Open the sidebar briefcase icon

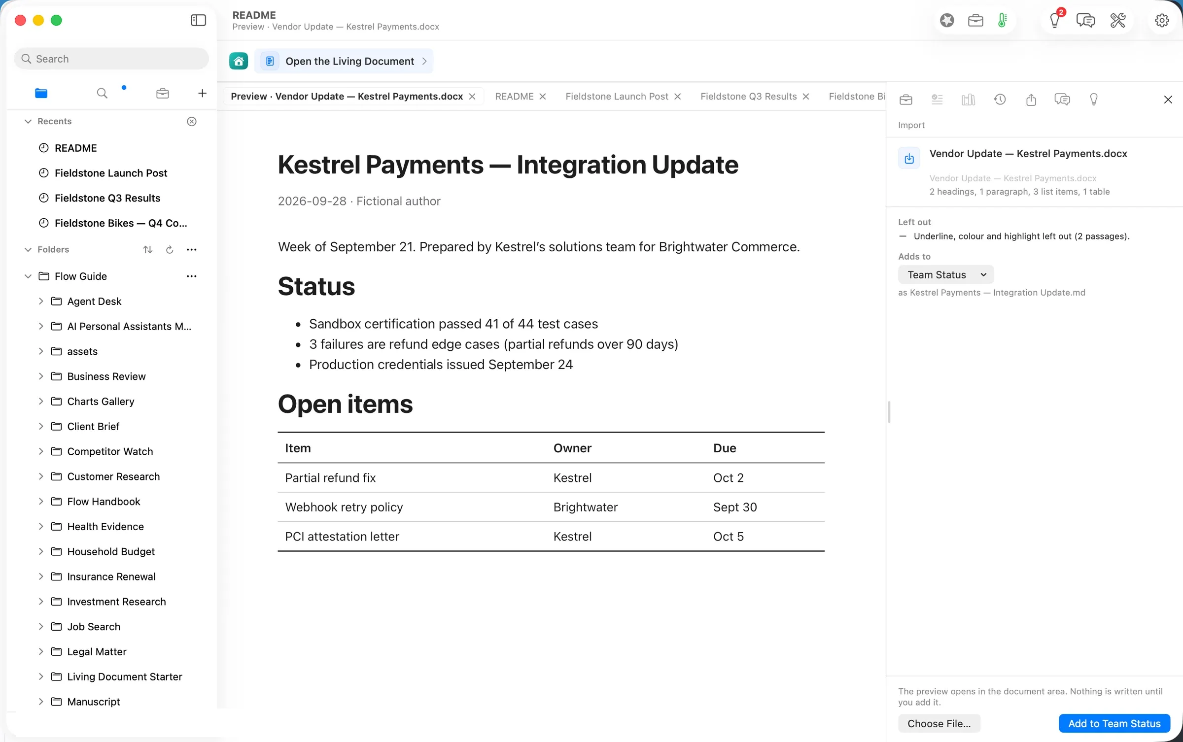click(x=163, y=93)
